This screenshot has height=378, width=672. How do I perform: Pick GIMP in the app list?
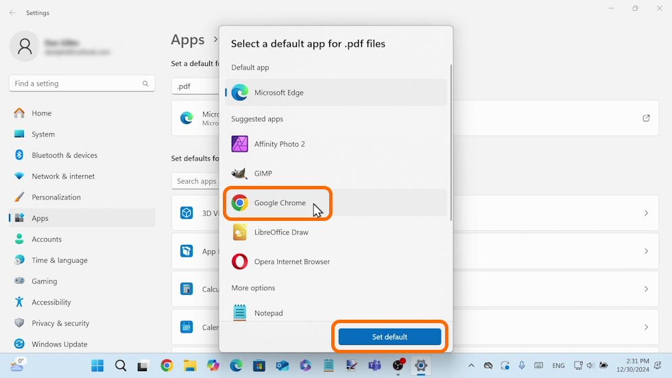336,173
